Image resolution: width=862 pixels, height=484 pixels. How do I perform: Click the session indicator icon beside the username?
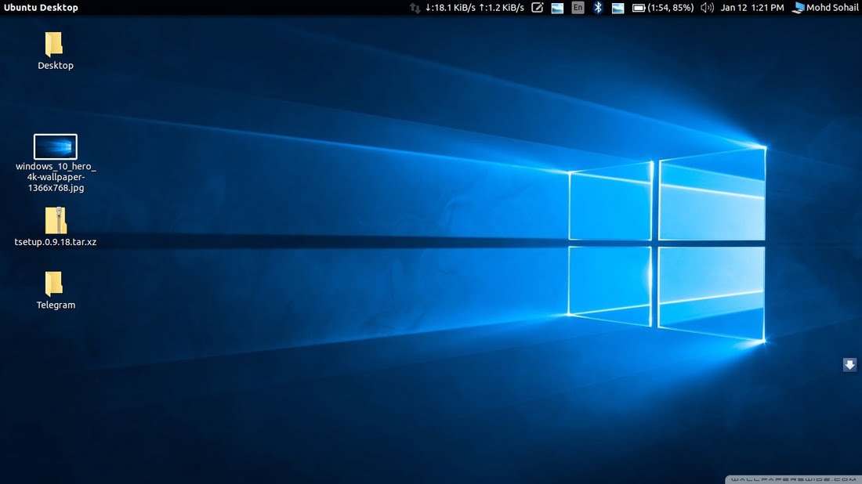[798, 8]
